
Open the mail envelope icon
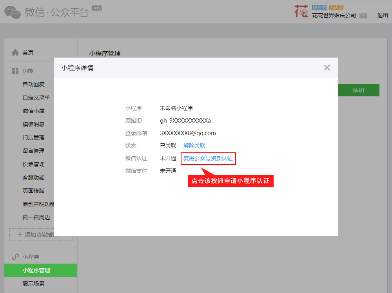(363, 16)
